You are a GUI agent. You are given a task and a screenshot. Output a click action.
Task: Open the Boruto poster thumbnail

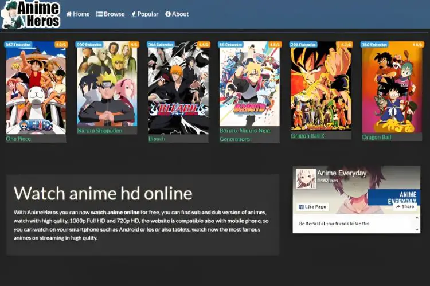249,84
